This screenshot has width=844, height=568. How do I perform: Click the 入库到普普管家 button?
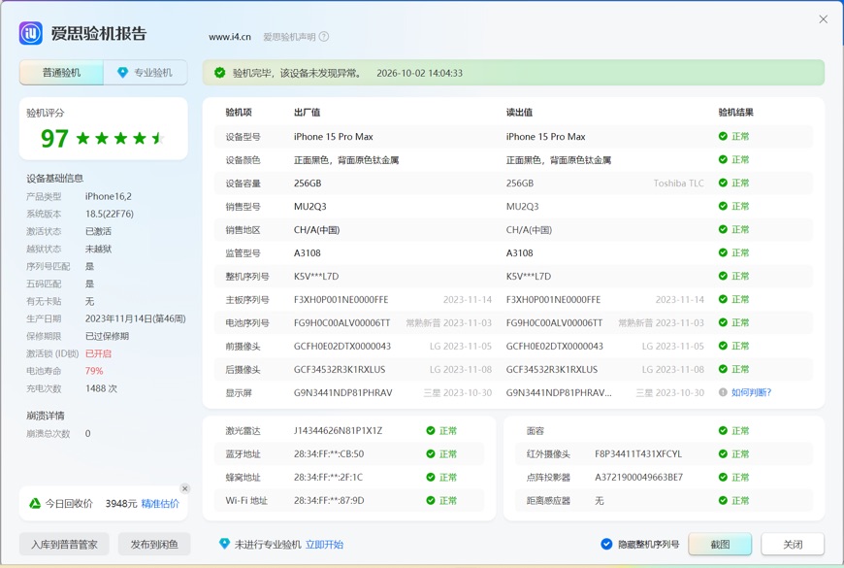pos(64,545)
